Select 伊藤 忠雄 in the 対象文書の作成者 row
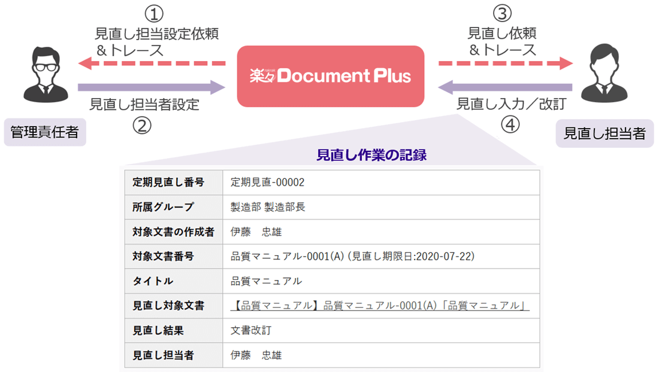The width and height of the screenshot is (659, 372). pyautogui.click(x=256, y=232)
